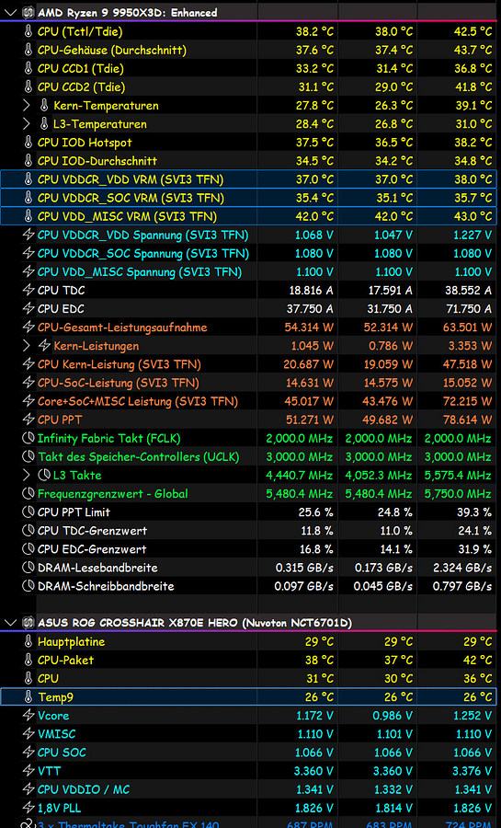Expand the Kern-Temperaturen group
This screenshot has width=501, height=828.
(x=27, y=106)
